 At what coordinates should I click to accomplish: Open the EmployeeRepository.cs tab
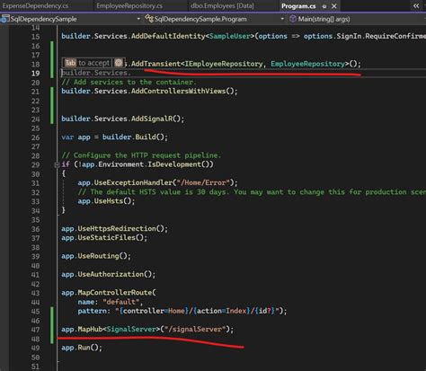coord(129,5)
